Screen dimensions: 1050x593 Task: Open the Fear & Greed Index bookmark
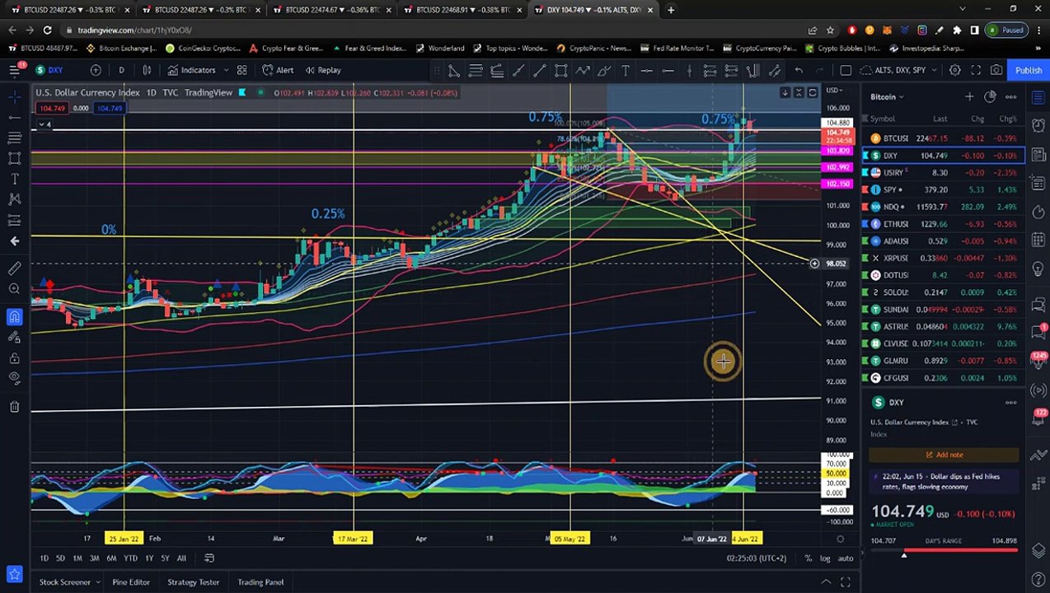click(x=370, y=49)
